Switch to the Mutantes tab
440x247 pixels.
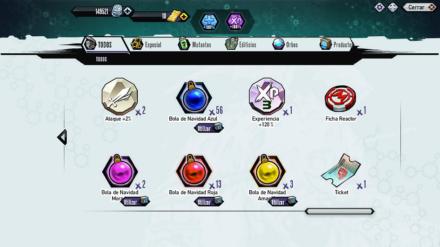[194, 44]
